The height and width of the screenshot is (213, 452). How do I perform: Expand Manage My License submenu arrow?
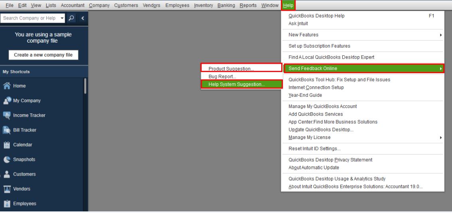click(441, 138)
